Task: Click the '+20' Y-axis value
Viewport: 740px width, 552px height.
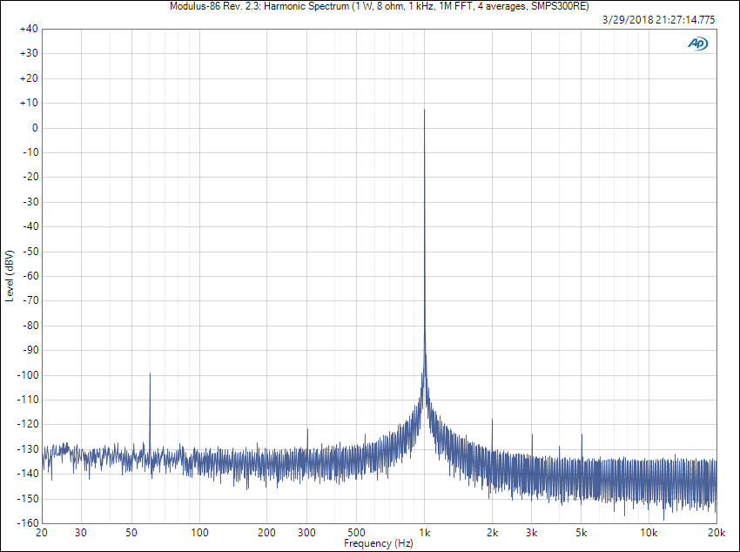Action: pyautogui.click(x=29, y=78)
